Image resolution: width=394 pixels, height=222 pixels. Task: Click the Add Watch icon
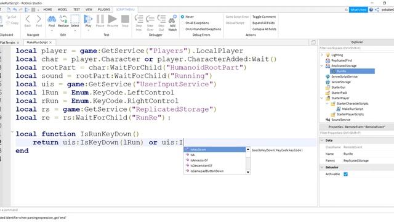pos(172,19)
